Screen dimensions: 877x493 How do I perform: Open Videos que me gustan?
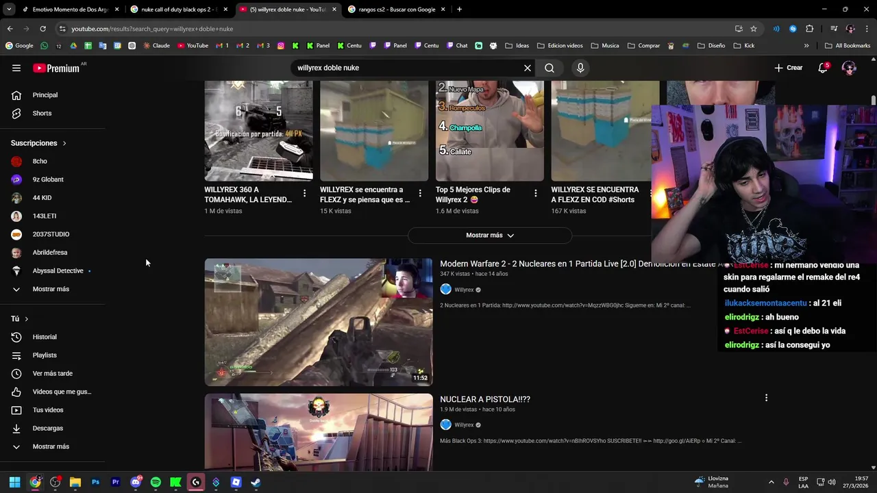tap(52, 392)
